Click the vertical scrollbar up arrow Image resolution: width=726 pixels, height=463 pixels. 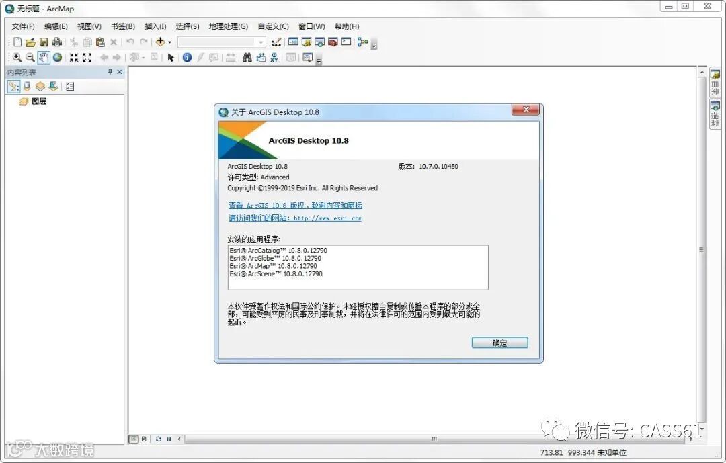point(701,72)
